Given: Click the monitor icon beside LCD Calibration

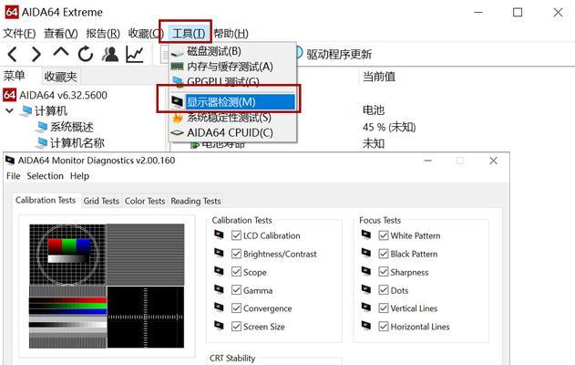Looking at the screenshot, I should coord(219,235).
